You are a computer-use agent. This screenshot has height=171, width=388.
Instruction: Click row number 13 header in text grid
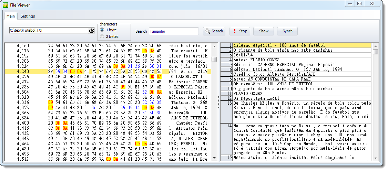[x=227, y=103]
